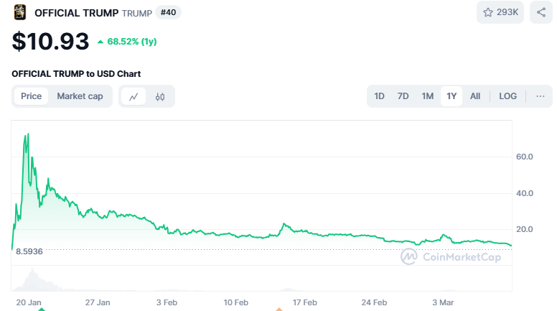557x311 pixels.
Task: Click the TRUMP ticker symbol text
Action: [137, 13]
